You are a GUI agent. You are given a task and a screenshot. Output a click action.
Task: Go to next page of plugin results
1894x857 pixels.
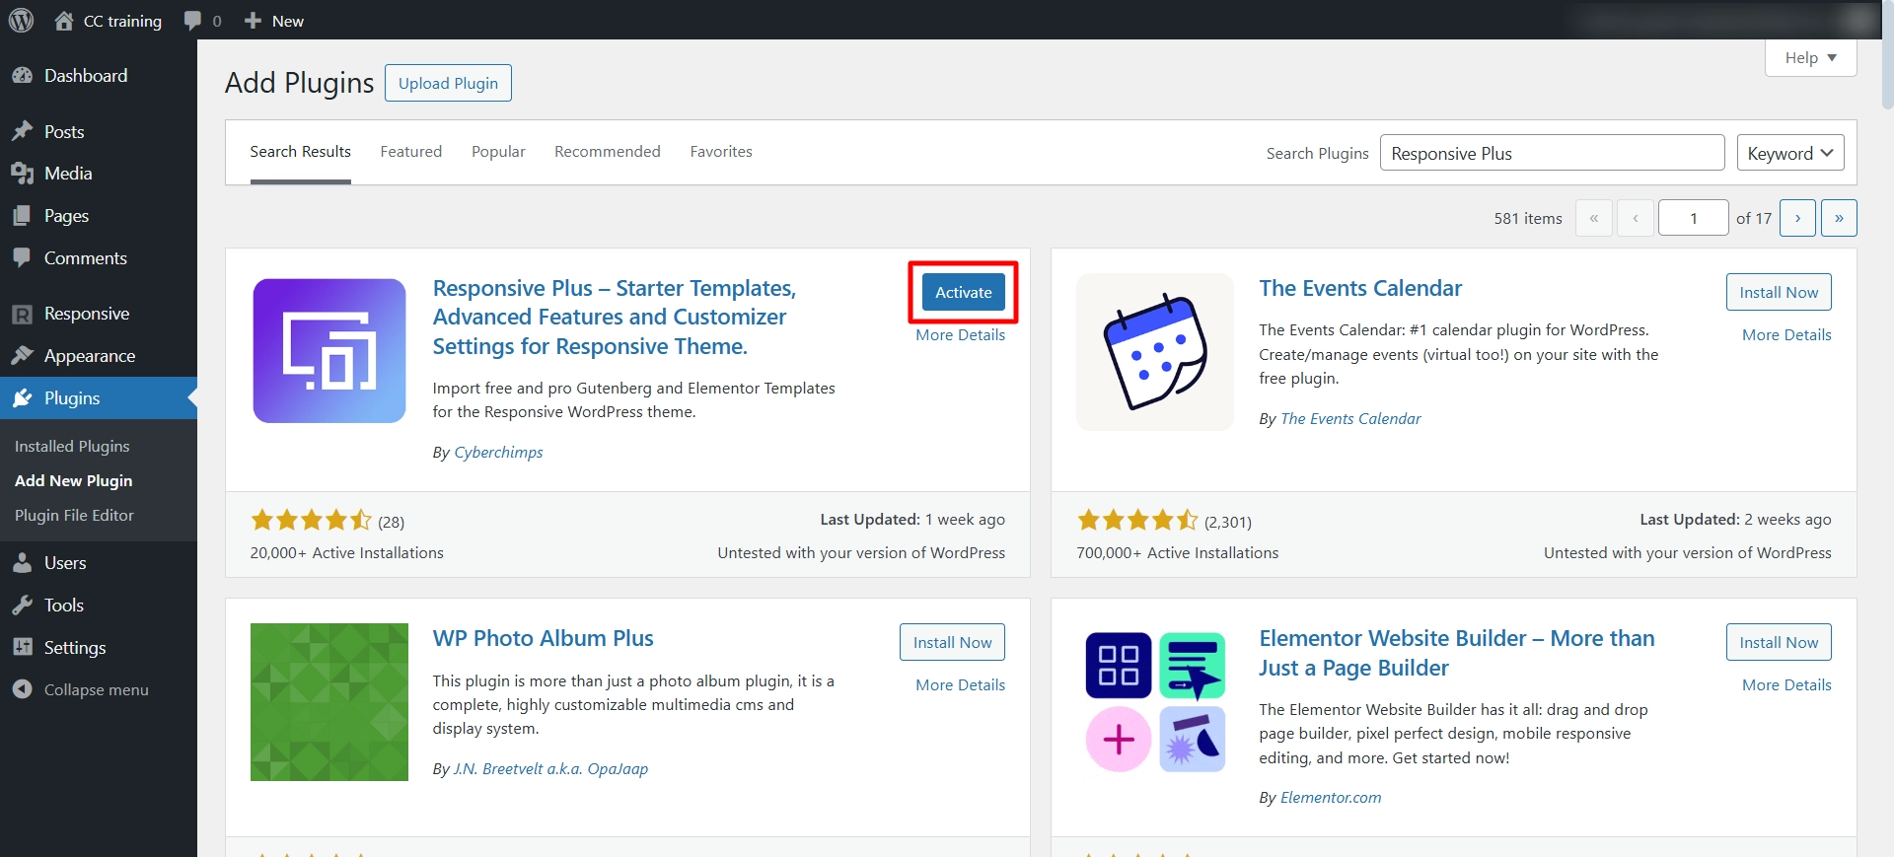coord(1797,218)
